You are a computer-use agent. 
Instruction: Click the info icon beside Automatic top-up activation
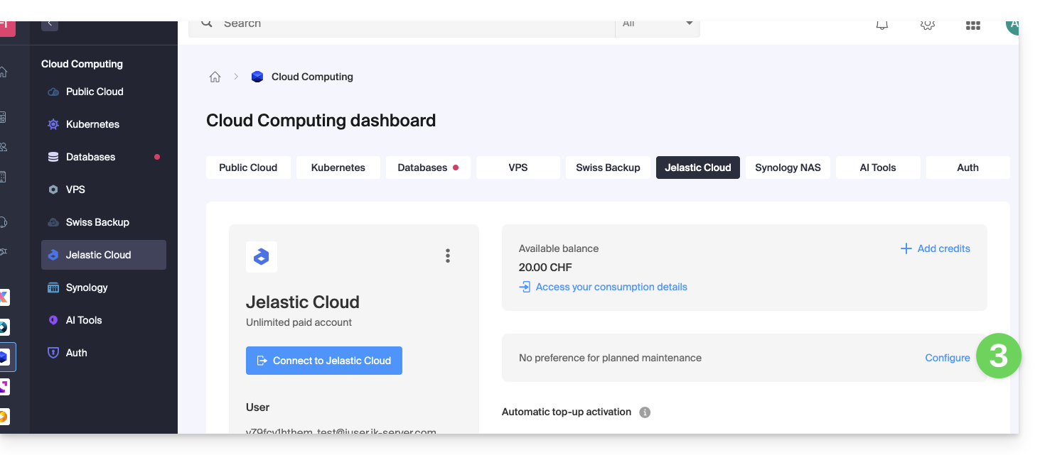point(645,412)
